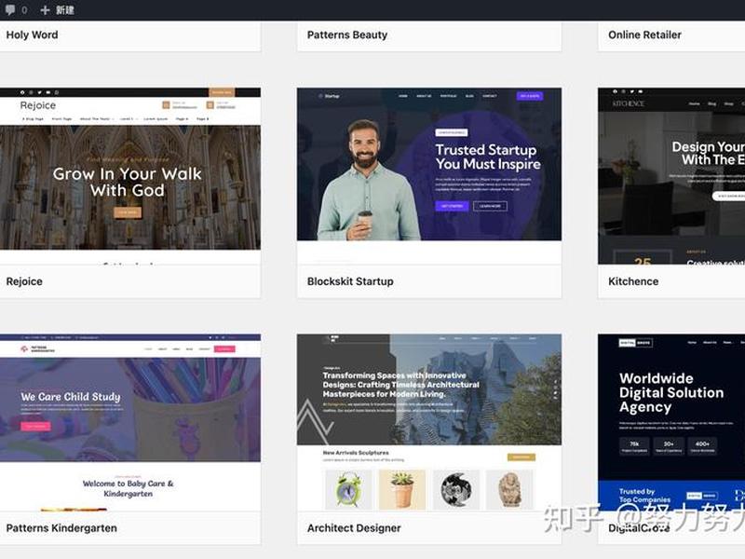Click the Kitchence theme name label
Viewport: 745px width, 559px height.
pyautogui.click(x=633, y=281)
